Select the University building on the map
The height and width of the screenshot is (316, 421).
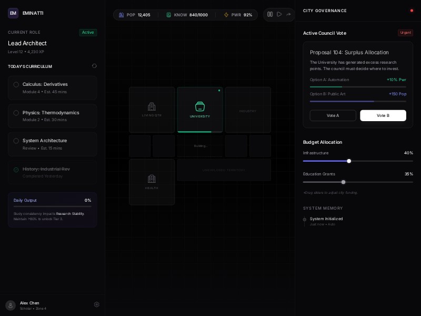(200, 110)
